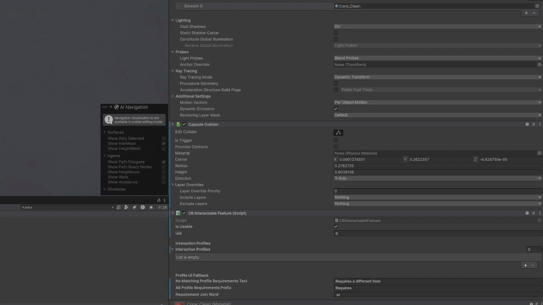Open the panel three-dot options menu
This screenshot has width=543, height=305.
[x=165, y=200]
